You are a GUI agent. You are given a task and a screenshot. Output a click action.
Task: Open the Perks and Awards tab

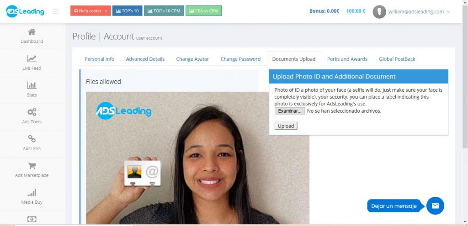[x=347, y=59]
